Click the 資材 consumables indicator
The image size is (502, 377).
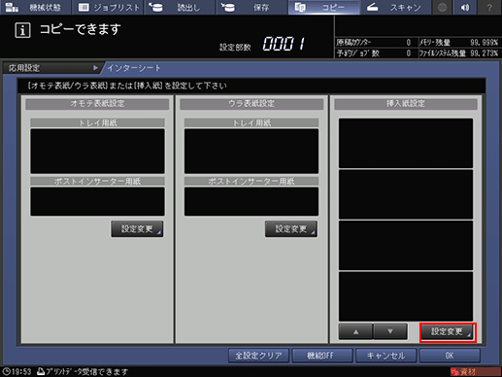[475, 372]
